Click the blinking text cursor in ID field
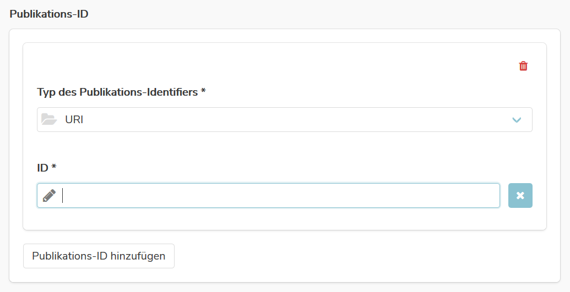This screenshot has width=570, height=292. click(63, 195)
